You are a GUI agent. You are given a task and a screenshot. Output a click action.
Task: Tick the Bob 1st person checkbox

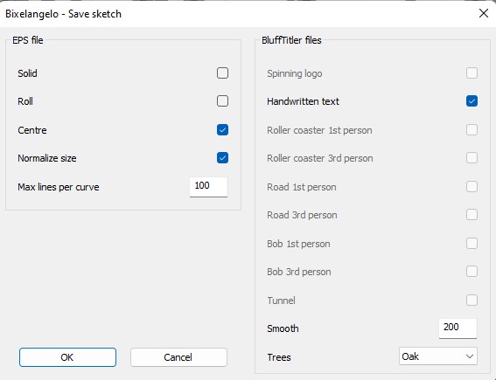click(x=472, y=244)
